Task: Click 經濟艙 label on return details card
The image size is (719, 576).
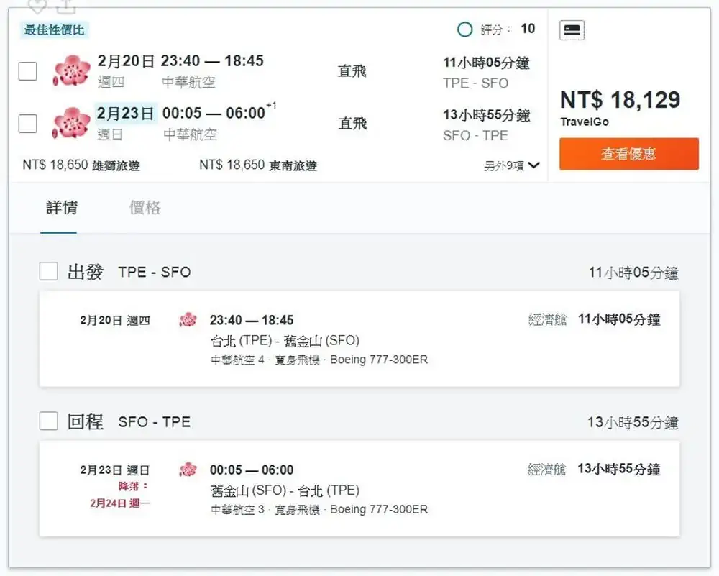Action: coord(547,469)
